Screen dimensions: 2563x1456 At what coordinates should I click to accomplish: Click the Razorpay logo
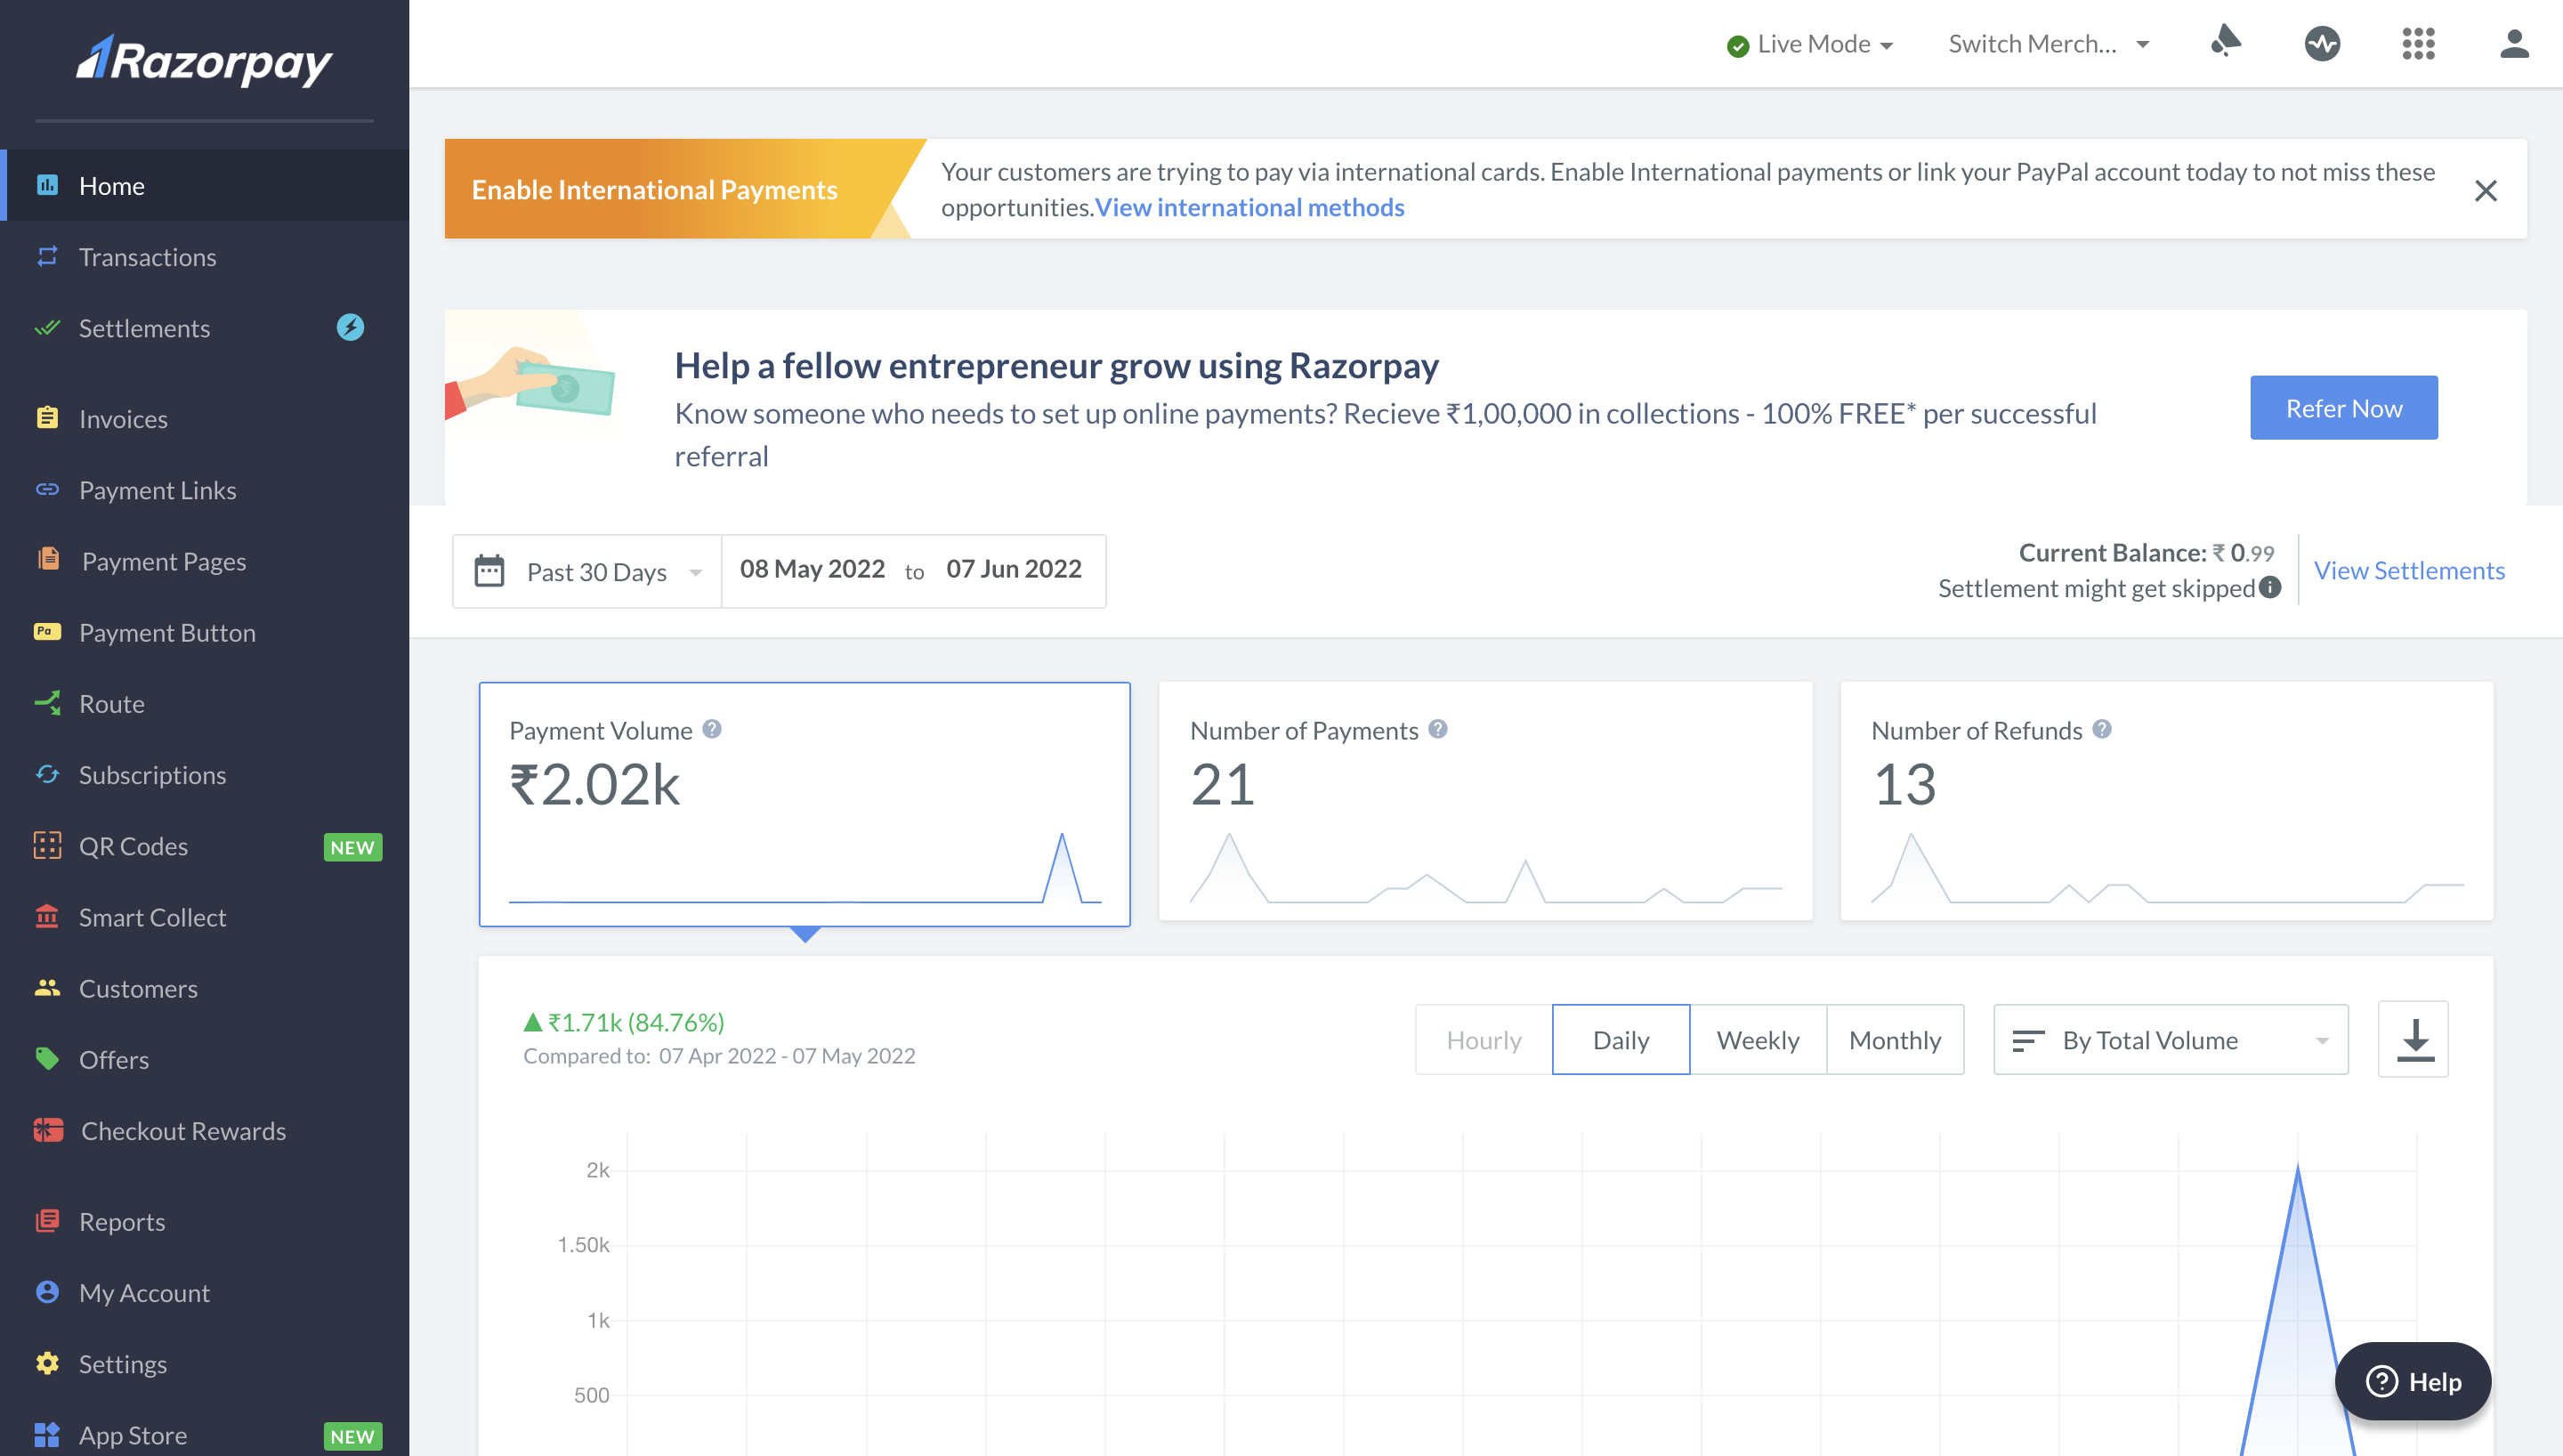[204, 60]
